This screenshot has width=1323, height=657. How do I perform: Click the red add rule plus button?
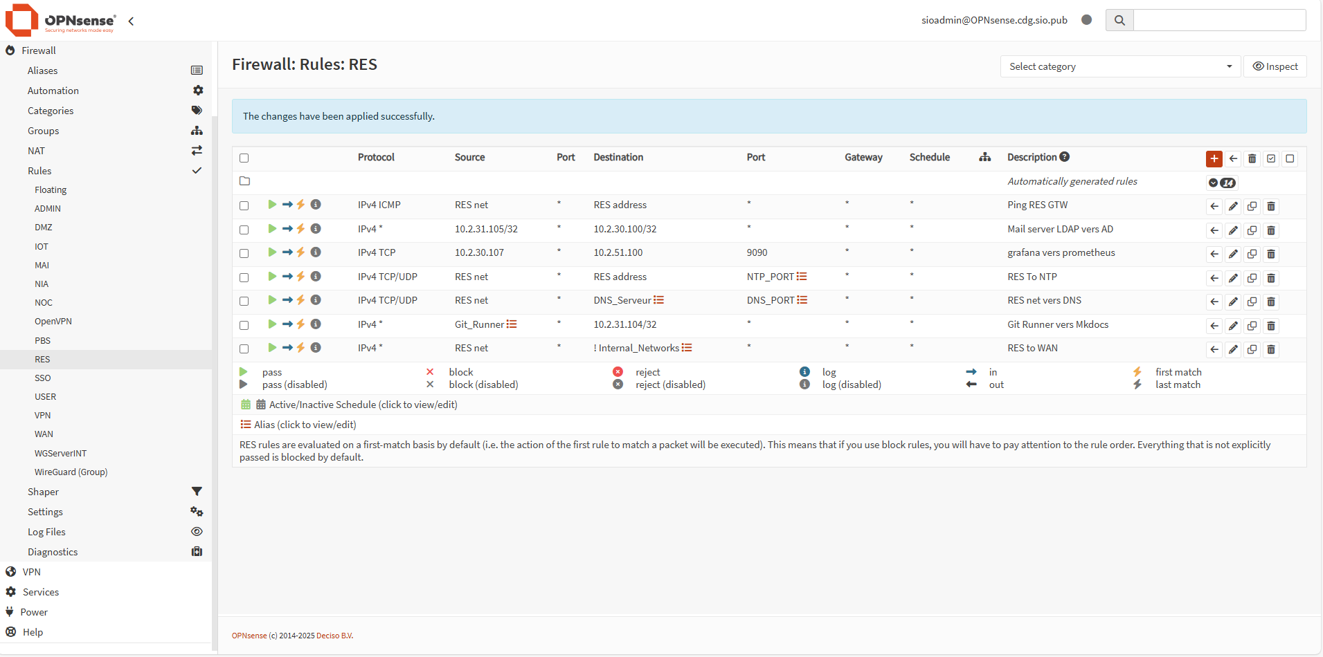tap(1214, 158)
